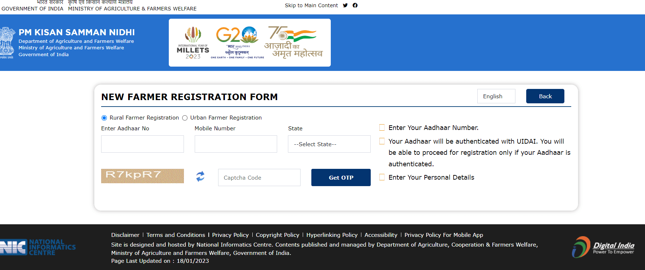Tick the Enter Your Personal Details checkbox
The height and width of the screenshot is (270, 645).
pyautogui.click(x=382, y=177)
